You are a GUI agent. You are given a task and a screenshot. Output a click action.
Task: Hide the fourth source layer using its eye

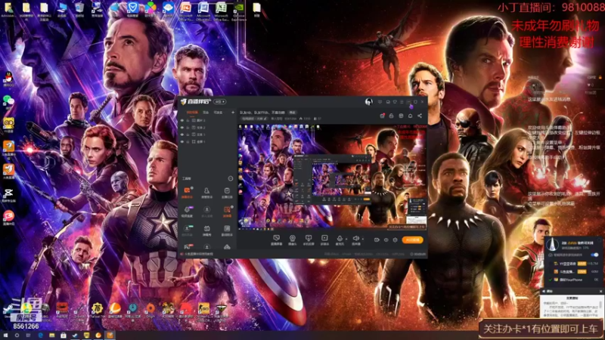[182, 142]
